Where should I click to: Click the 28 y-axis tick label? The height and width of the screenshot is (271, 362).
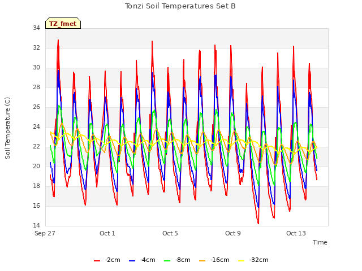point(36,87)
